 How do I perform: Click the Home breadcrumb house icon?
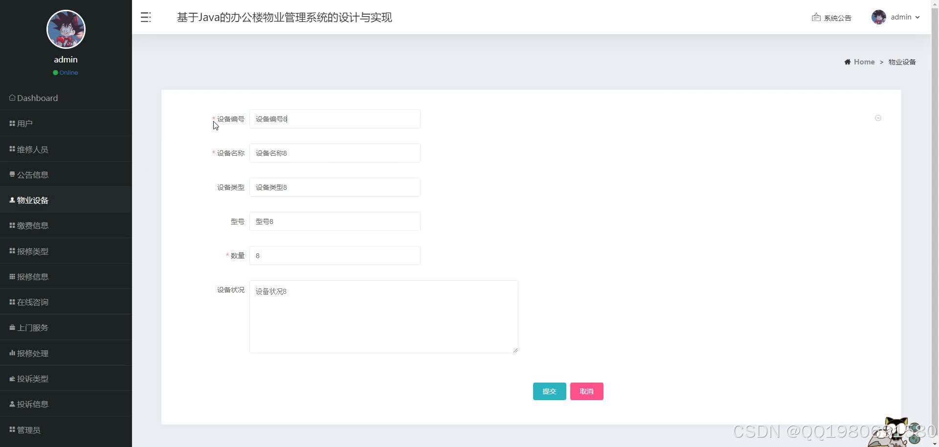coord(847,61)
